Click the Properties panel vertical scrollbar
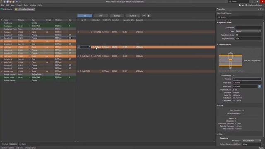The width and height of the screenshot is (265, 149). tap(263, 79)
